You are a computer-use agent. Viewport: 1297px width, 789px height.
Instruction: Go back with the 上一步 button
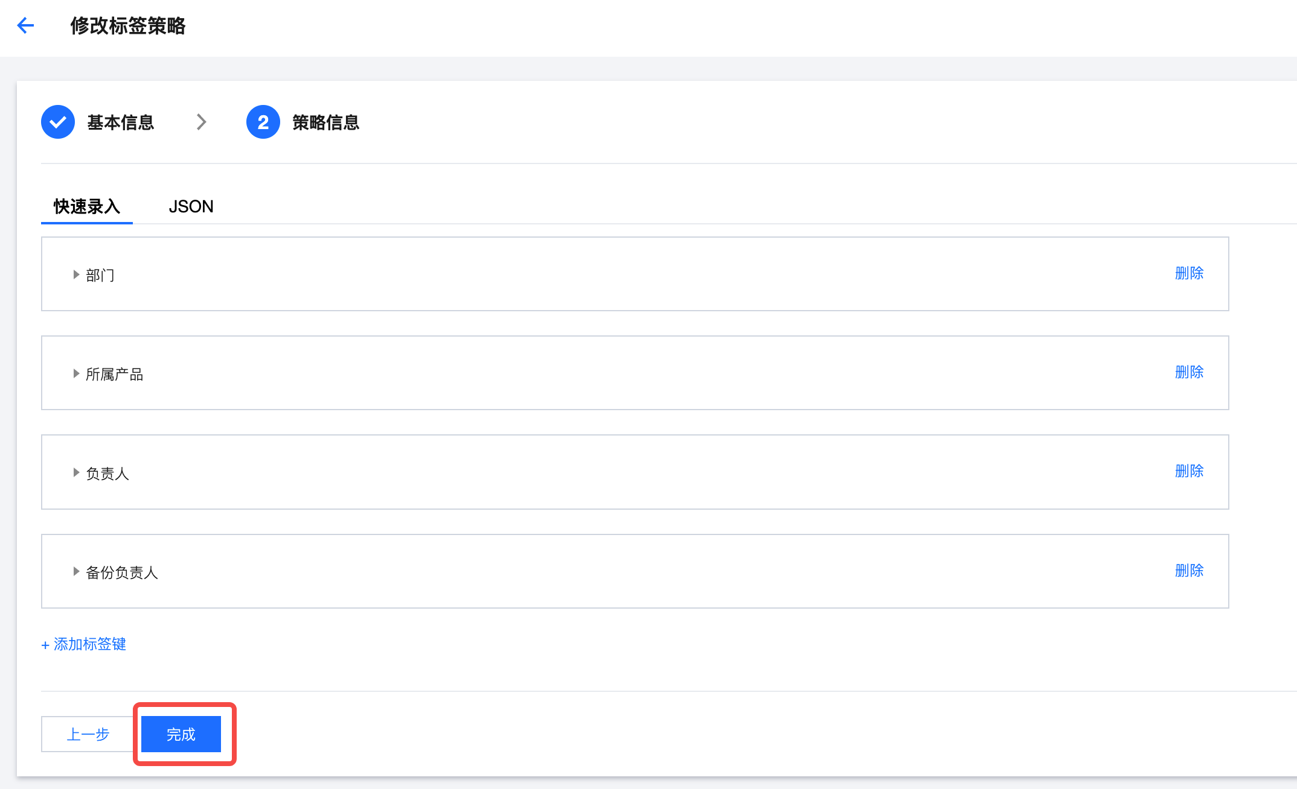click(88, 734)
